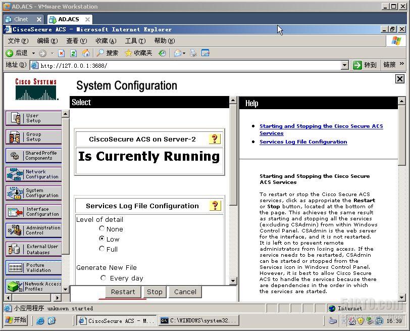The image size is (410, 331).
Task: Select None level of detail
Action: click(101, 228)
